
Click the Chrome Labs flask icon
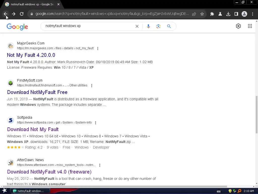point(220,14)
